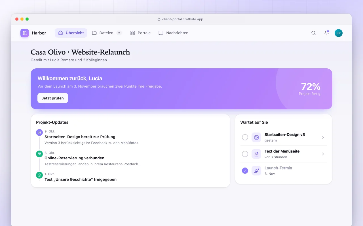The width and height of the screenshot is (363, 226).
Task: Click the text vor 3 Stunden
Action: click(276, 157)
